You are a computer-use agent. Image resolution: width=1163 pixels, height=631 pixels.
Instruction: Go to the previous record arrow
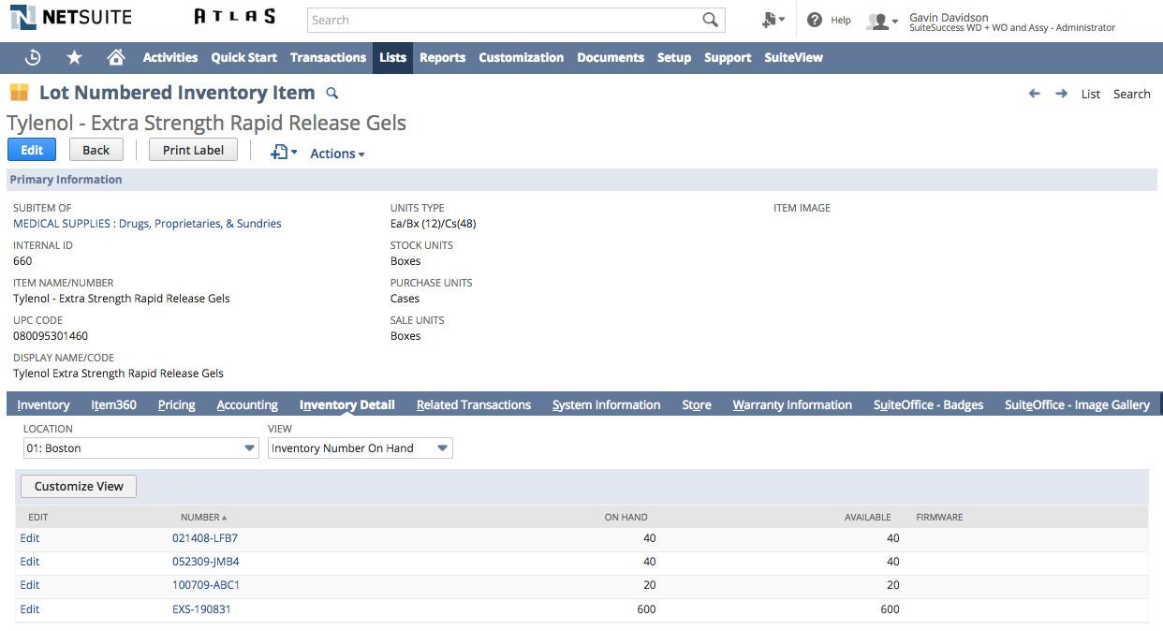1035,94
